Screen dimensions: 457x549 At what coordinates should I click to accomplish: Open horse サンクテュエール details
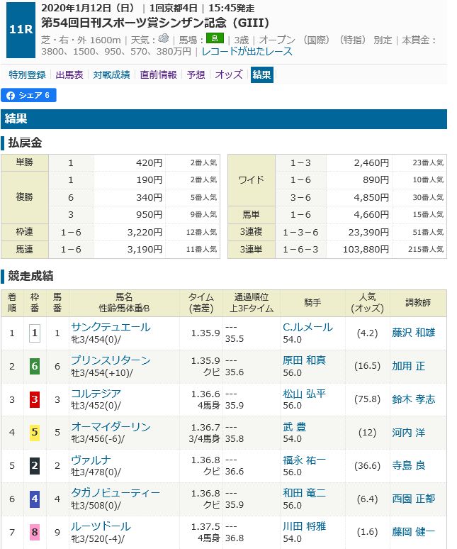pyautogui.click(x=111, y=327)
